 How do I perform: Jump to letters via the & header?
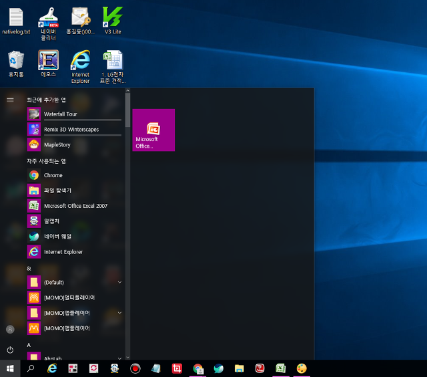point(29,269)
